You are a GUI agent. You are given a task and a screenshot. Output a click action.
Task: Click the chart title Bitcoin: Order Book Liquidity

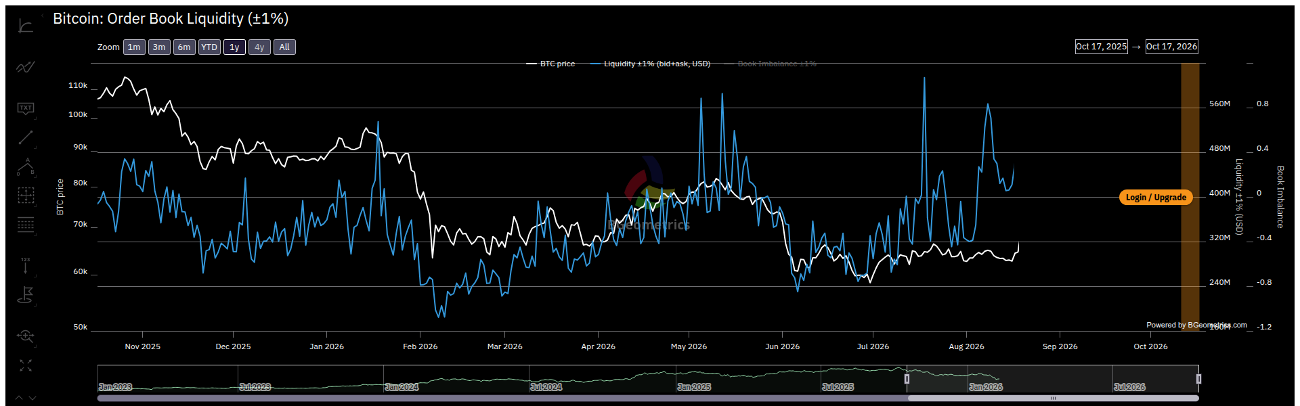coord(171,19)
